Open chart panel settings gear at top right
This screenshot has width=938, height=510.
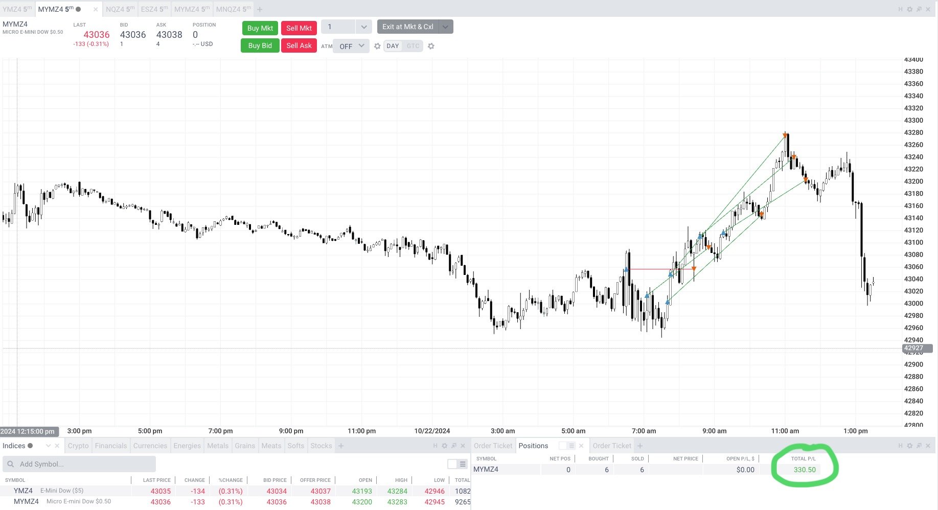[909, 9]
